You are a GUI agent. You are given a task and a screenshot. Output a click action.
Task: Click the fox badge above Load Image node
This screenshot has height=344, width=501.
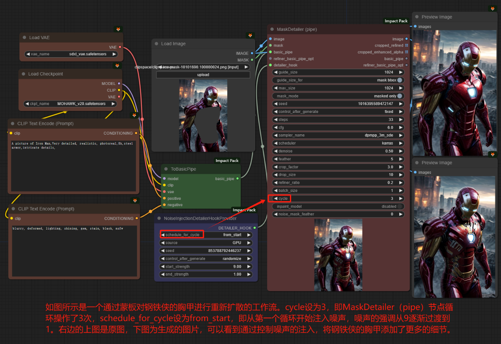(250, 36)
